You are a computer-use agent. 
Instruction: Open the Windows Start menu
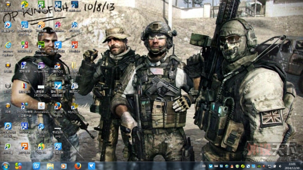pyautogui.click(x=6, y=166)
